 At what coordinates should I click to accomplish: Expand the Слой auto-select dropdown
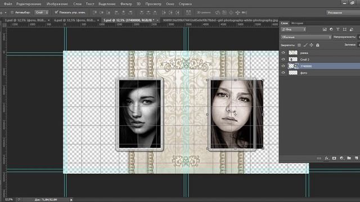[42, 12]
